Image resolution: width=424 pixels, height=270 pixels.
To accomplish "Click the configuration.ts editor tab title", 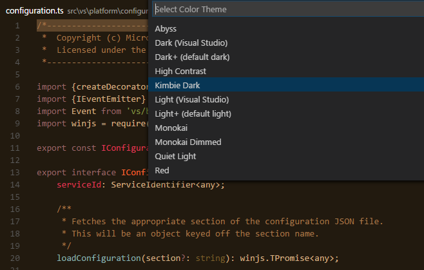I will pos(34,11).
